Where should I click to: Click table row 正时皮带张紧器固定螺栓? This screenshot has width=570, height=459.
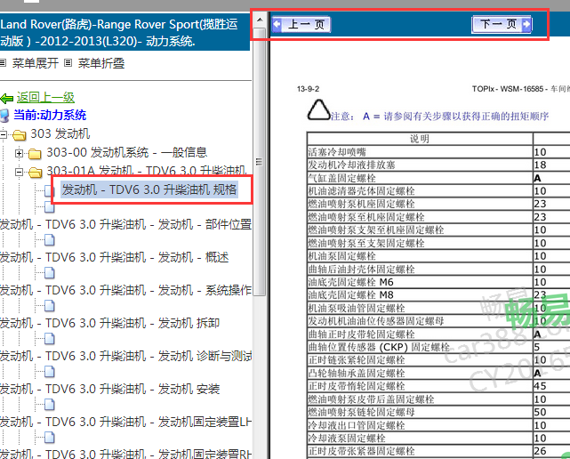pos(420,451)
